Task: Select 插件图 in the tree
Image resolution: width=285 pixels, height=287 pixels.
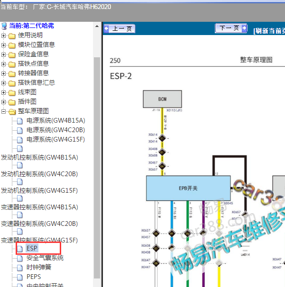Action: point(27,102)
